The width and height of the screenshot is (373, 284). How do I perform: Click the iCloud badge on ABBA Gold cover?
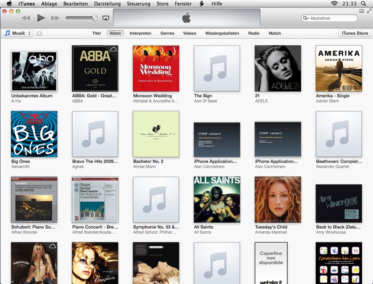coord(113,49)
